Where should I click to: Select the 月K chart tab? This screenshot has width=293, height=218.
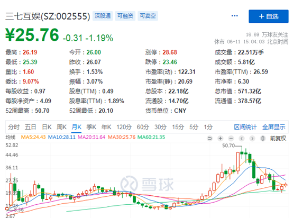tap(77, 127)
